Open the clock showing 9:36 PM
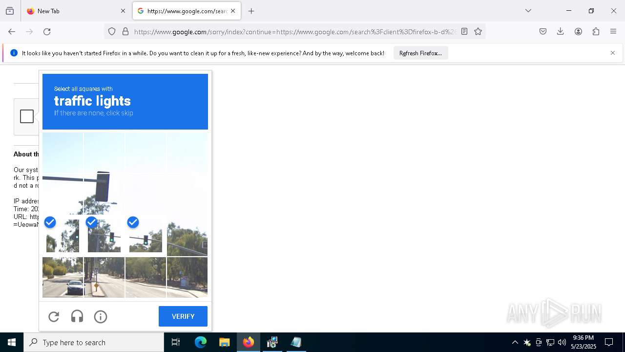This screenshot has height=352, width=625. tap(583, 342)
